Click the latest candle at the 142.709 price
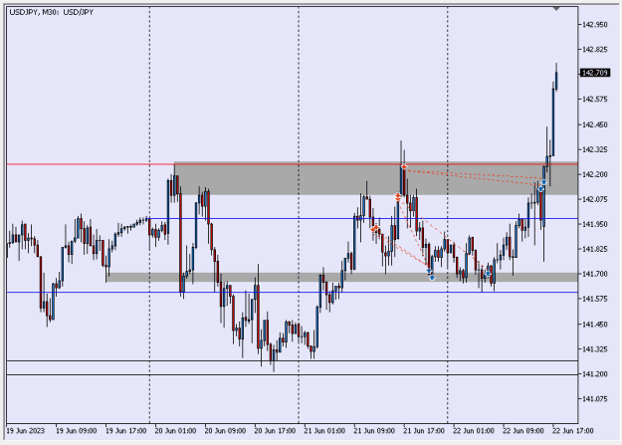Viewport: 622px width, 445px height. tap(556, 77)
